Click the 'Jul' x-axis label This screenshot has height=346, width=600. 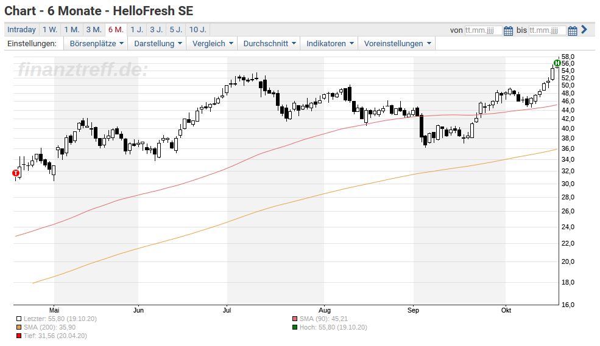coord(227,310)
